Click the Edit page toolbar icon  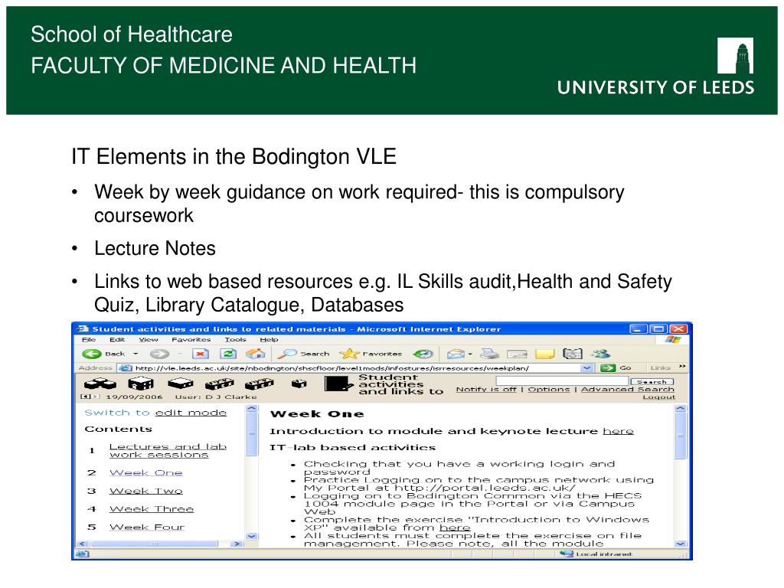pyautogui.click(x=517, y=354)
